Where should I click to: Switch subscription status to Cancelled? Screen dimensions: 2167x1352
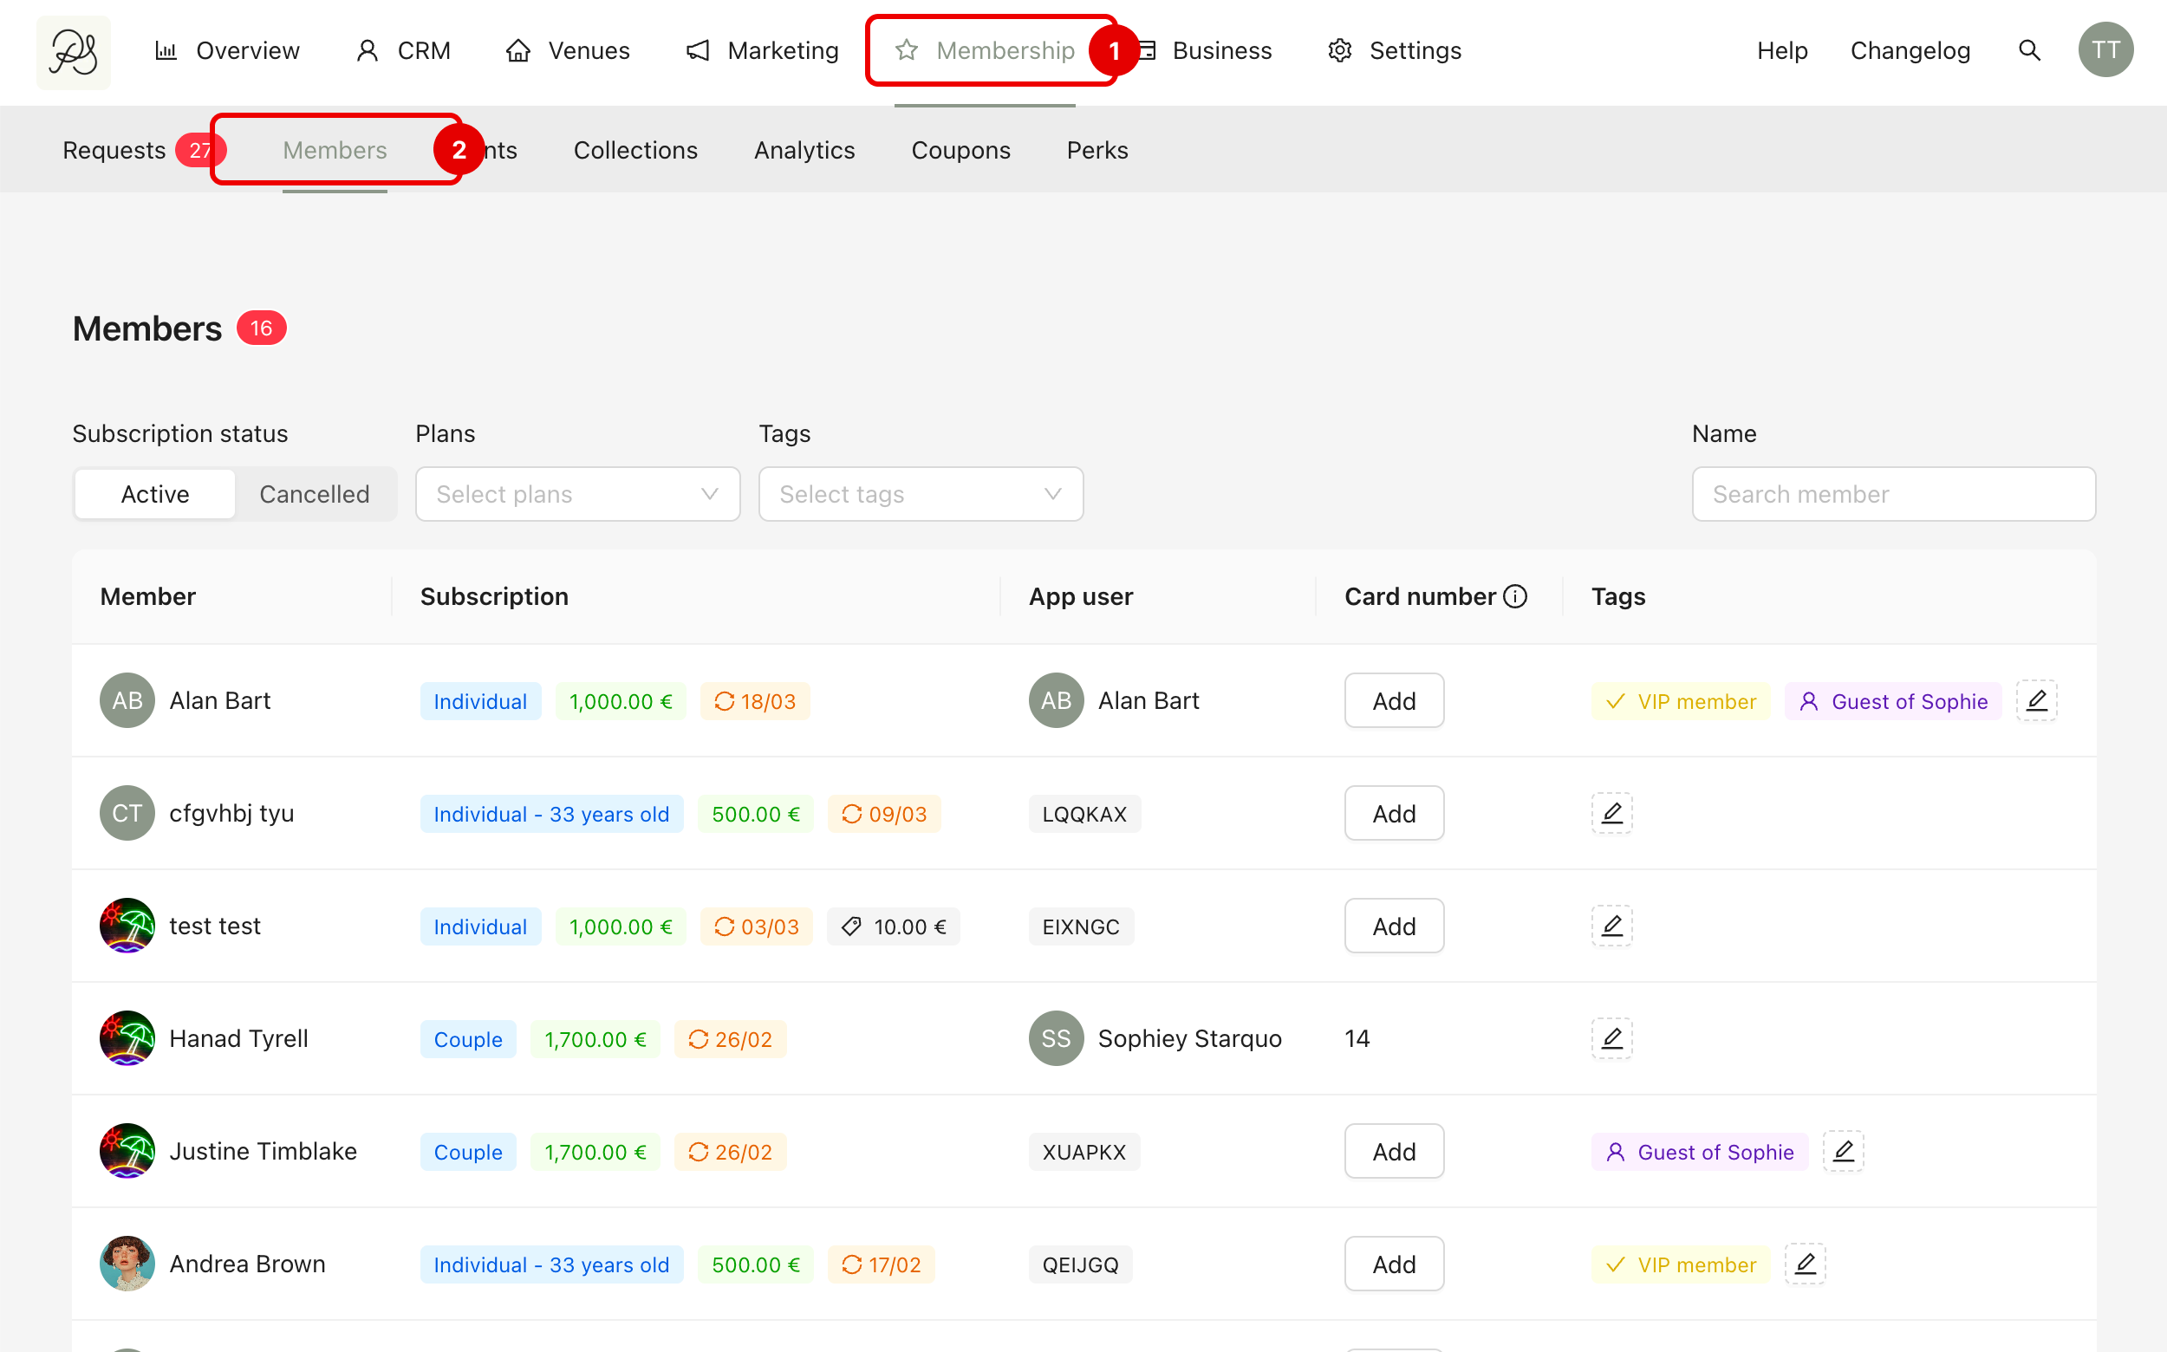(314, 494)
